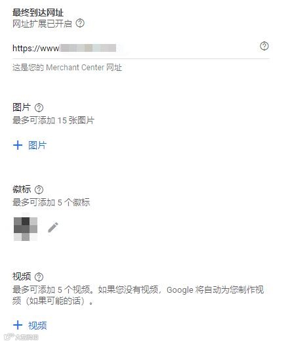Click the 最多可添加 15 张图片 description
284x344 pixels.
point(53,120)
